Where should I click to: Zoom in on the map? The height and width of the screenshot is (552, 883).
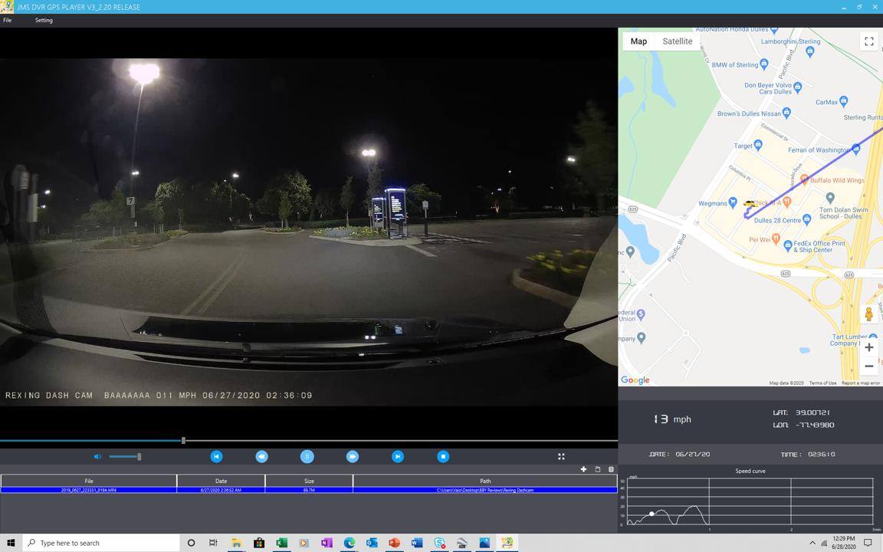pos(868,347)
